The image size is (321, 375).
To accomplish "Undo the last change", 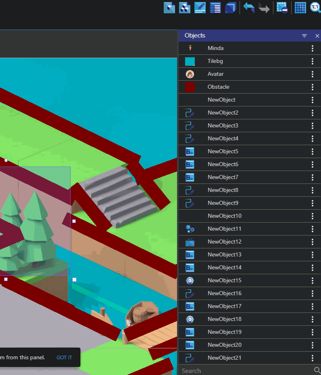I will tap(249, 8).
